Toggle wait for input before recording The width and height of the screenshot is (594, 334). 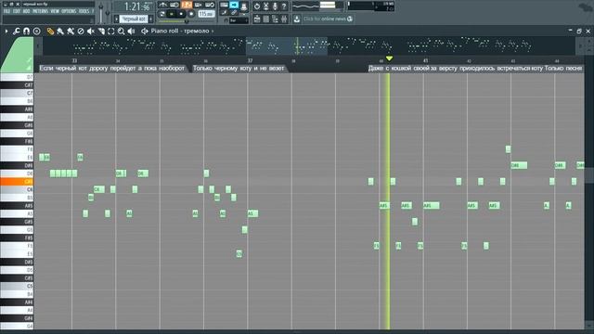click(174, 5)
